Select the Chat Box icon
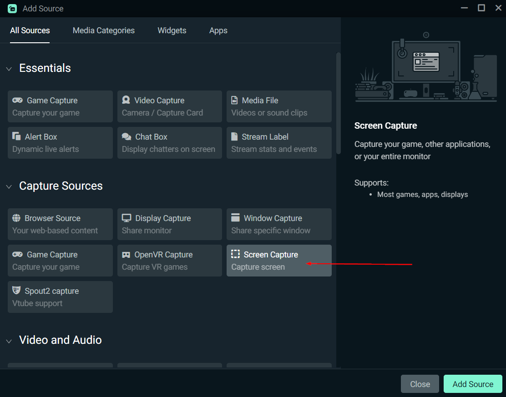 (126, 136)
